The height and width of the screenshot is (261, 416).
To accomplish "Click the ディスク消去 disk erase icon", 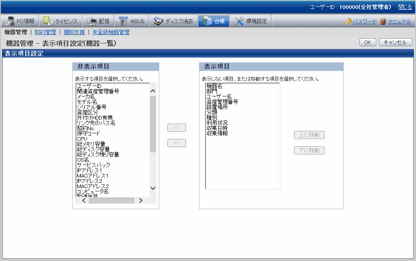I will [x=158, y=21].
